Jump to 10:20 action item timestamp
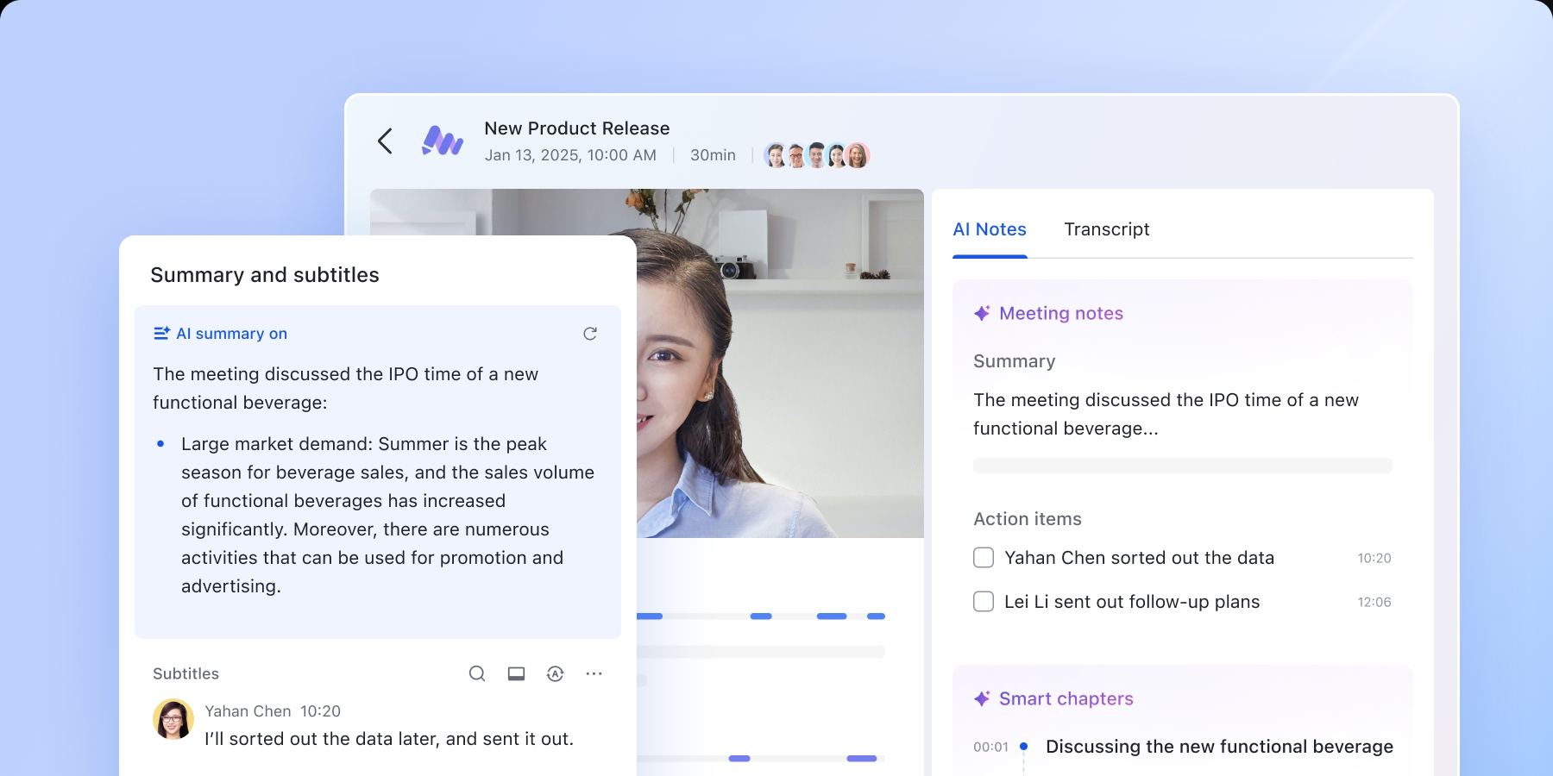Image resolution: width=1553 pixels, height=776 pixels. tap(1374, 559)
